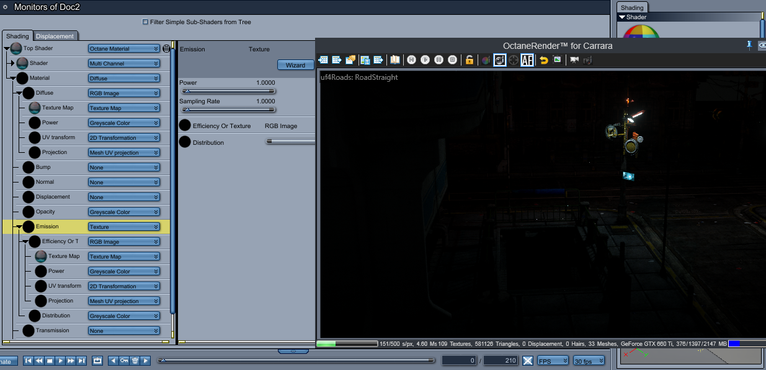Image resolution: width=766 pixels, height=370 pixels.
Task: Open the Material Diffuse dropdown
Action: click(124, 78)
